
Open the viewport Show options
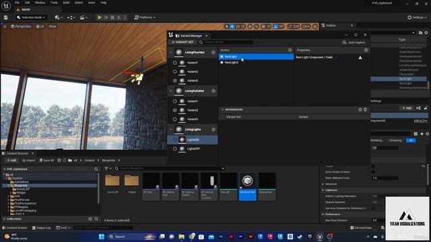click(x=53, y=27)
